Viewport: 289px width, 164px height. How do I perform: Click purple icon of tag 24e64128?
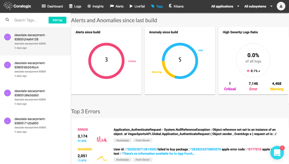(7, 37)
